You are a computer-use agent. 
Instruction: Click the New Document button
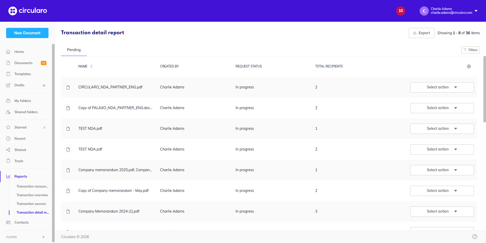click(27, 33)
